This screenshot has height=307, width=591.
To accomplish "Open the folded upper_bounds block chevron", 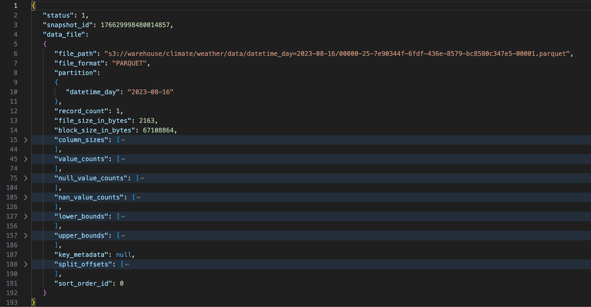I will (x=25, y=236).
